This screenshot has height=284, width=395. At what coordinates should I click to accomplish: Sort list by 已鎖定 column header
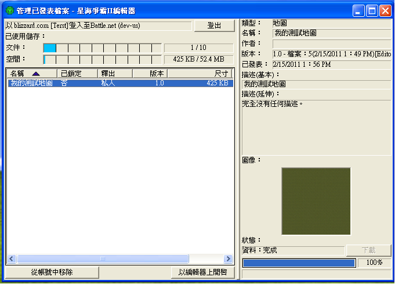(77, 73)
